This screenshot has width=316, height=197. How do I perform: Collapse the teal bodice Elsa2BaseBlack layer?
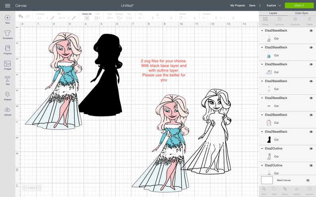point(262,47)
